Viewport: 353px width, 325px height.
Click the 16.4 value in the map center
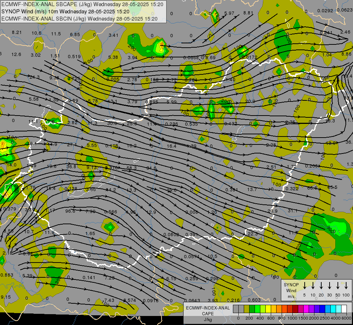pos(171,146)
